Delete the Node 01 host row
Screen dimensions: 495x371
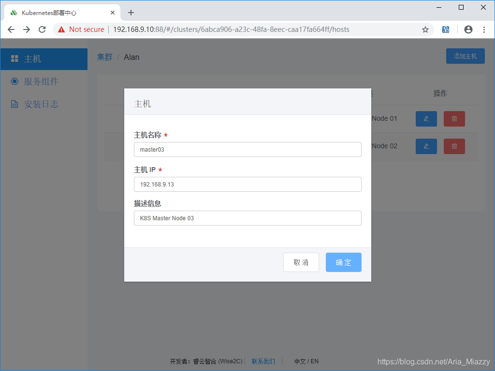pos(454,119)
